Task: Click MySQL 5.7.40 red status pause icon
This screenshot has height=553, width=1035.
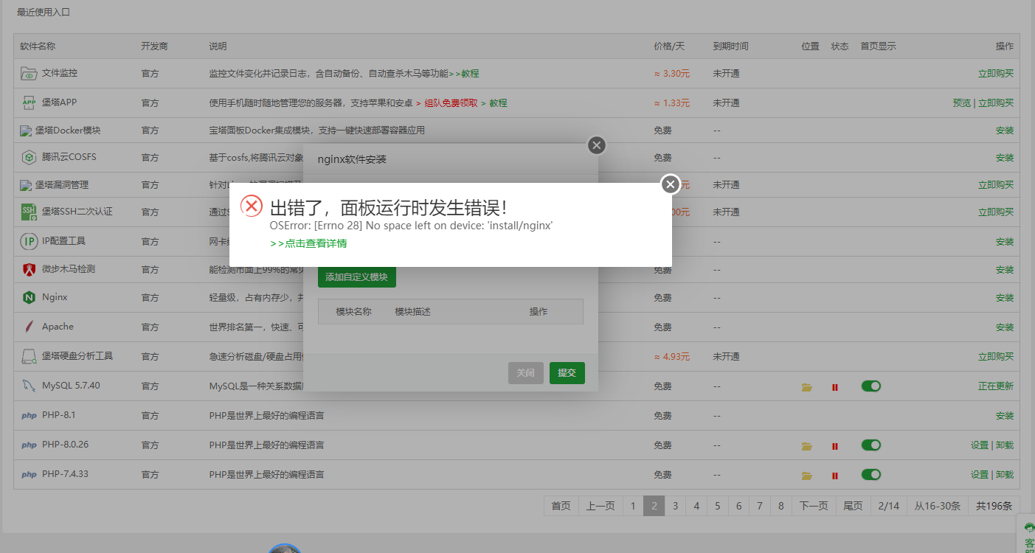Action: coord(835,387)
